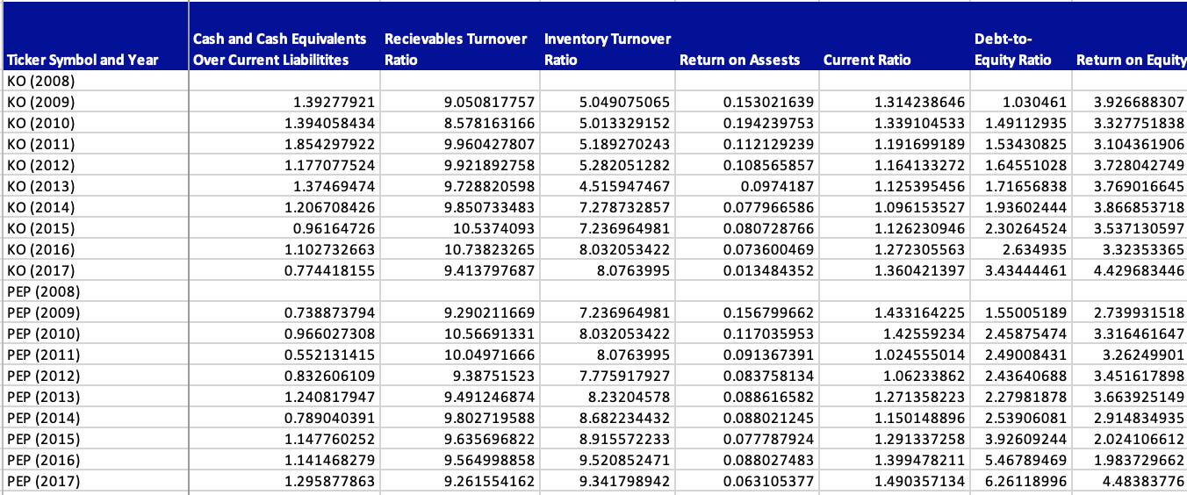Select debt-to-equity 1.64551028 in KO (2012)

tap(1020, 165)
